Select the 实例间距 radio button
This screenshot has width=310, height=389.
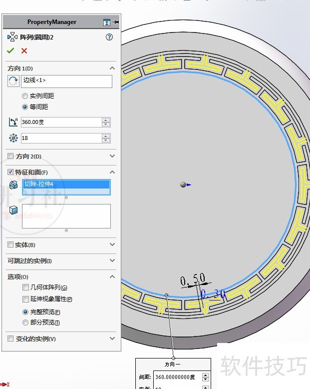tap(25, 96)
